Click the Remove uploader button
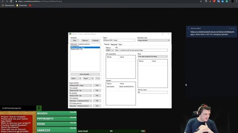 (x=85, y=40)
